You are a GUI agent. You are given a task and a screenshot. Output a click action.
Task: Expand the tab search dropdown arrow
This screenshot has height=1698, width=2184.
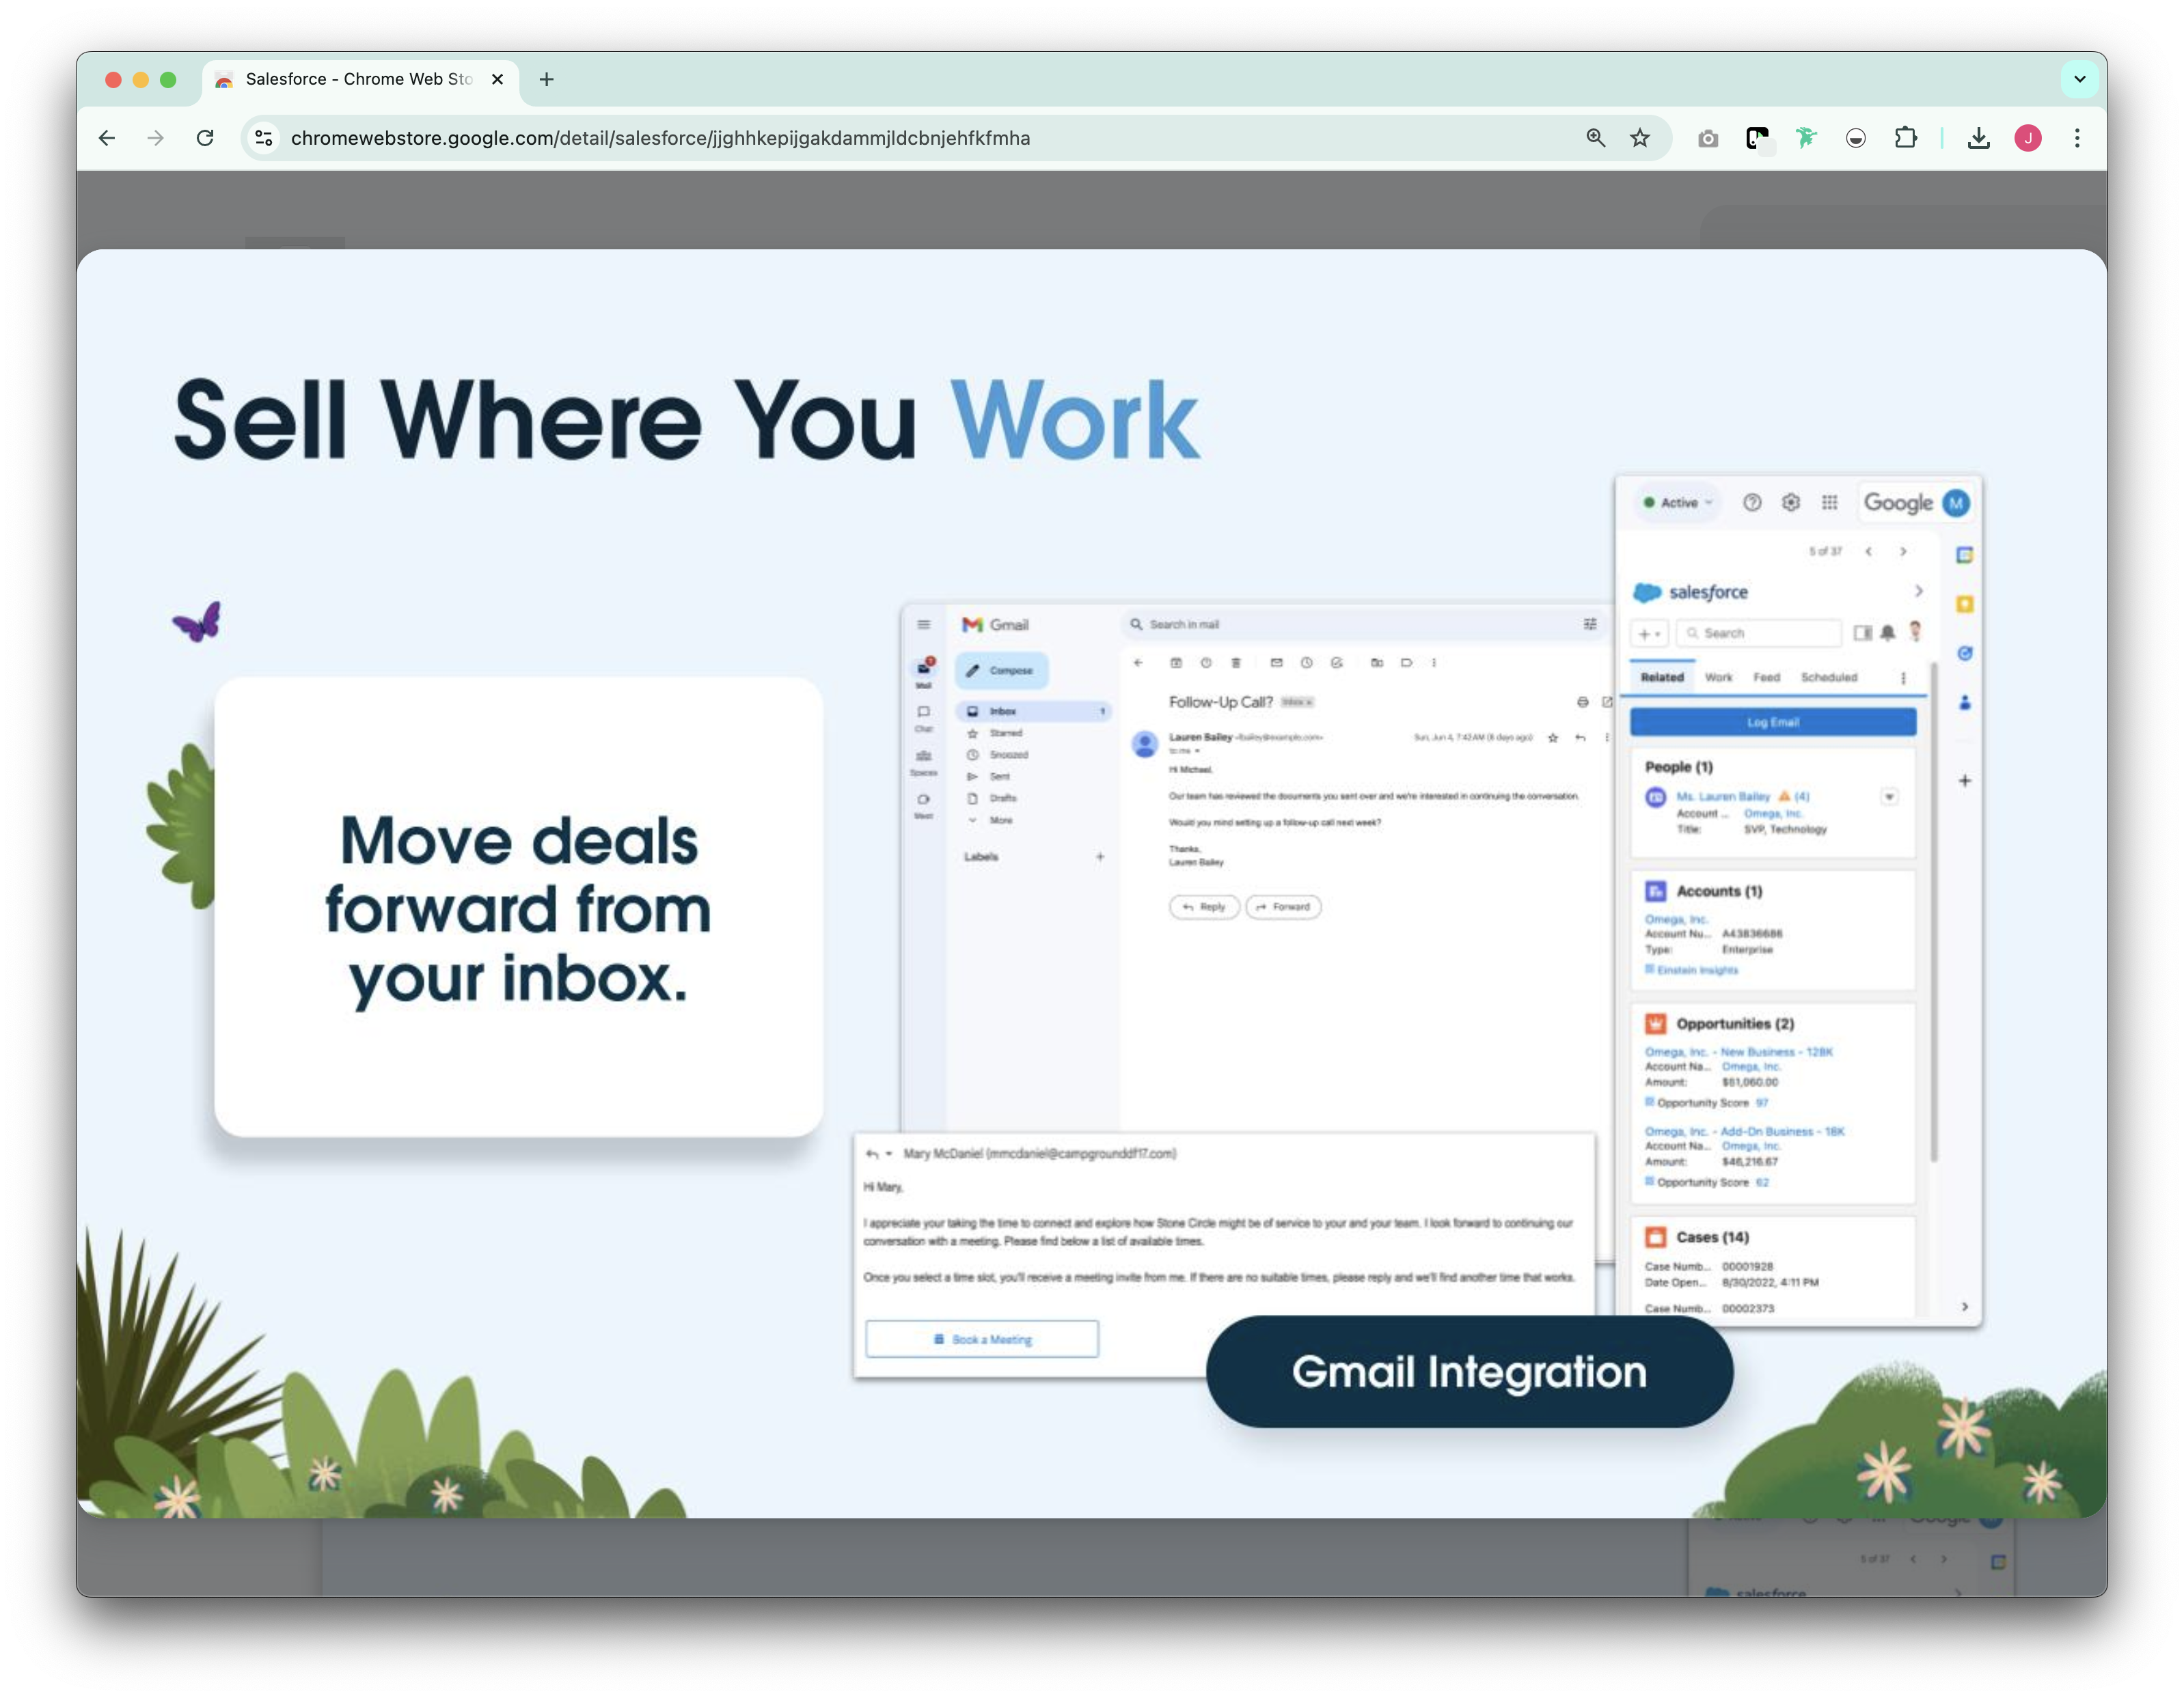pos(2079,79)
